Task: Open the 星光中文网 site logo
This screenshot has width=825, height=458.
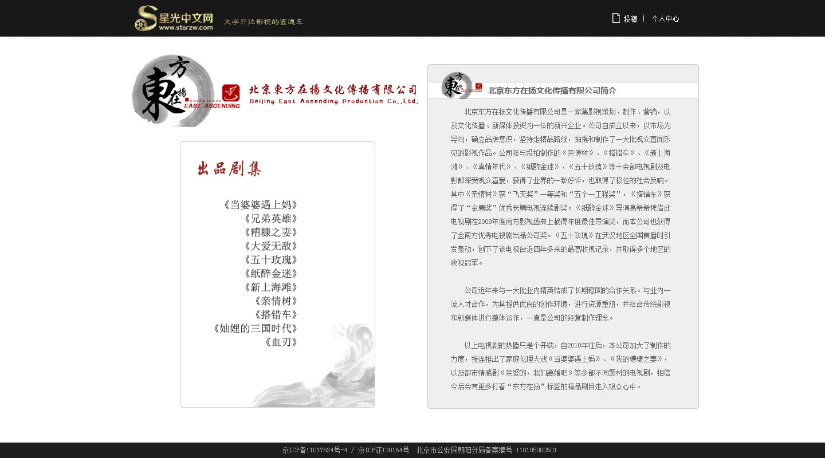Action: [174, 18]
